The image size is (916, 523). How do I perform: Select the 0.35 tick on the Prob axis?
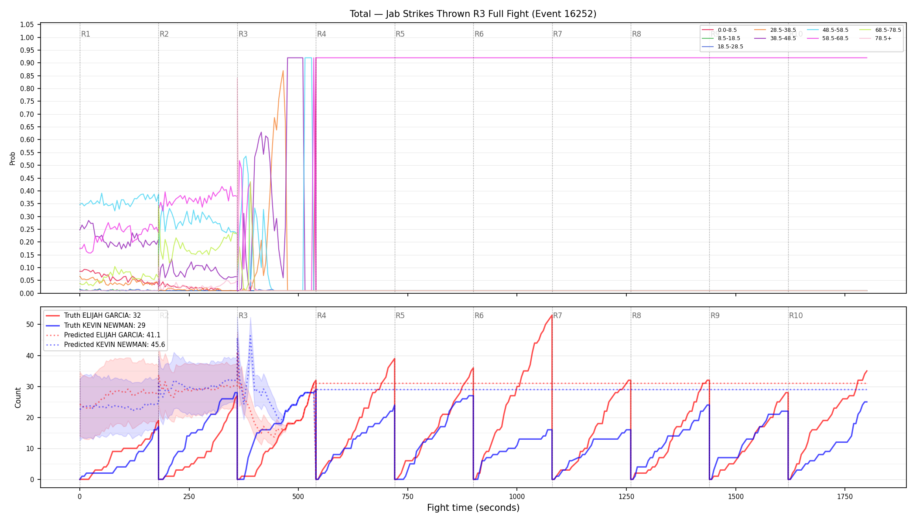pos(27,204)
